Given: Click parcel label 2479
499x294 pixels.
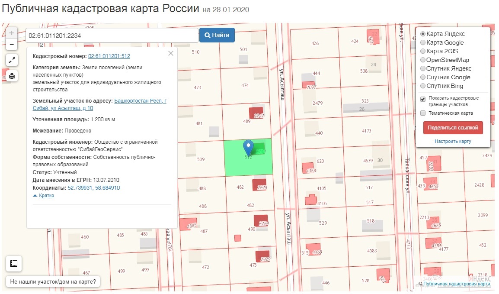Looking at the screenshot, I should pyautogui.click(x=317, y=103).
